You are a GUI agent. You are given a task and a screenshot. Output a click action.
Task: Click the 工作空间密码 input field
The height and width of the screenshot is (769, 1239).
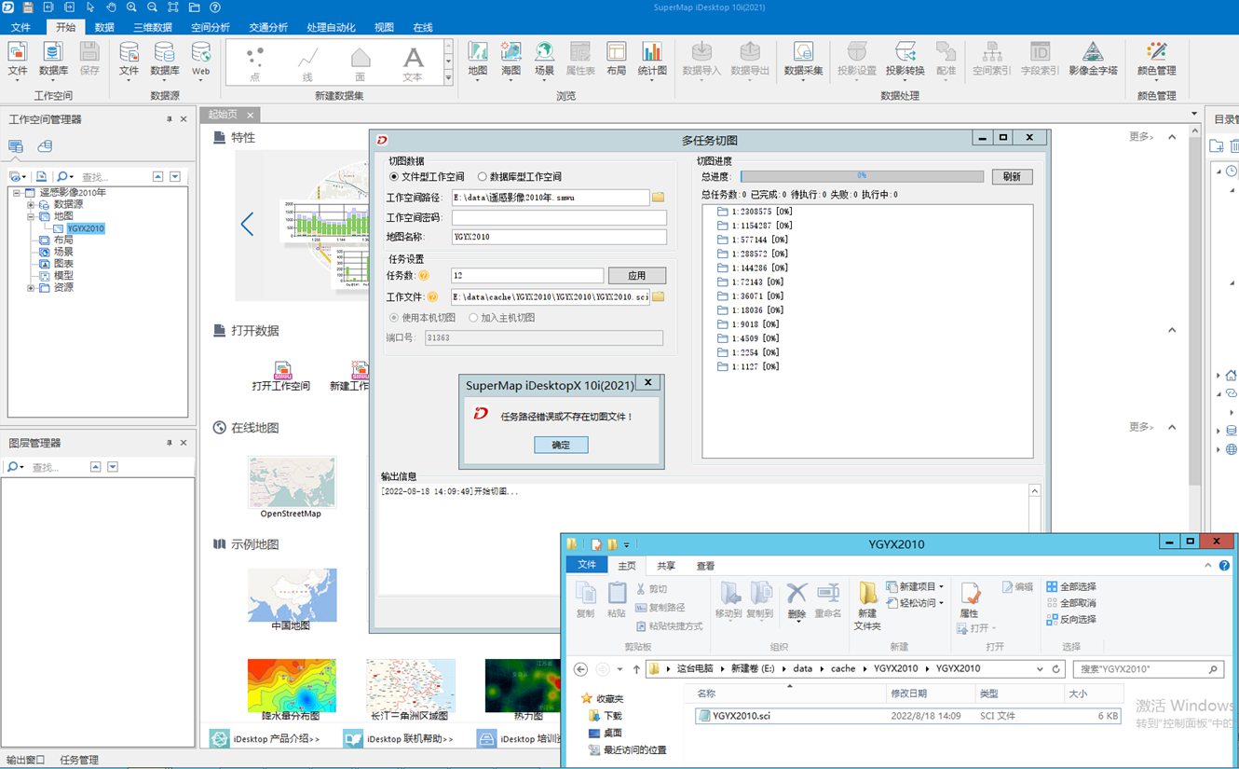coord(559,217)
